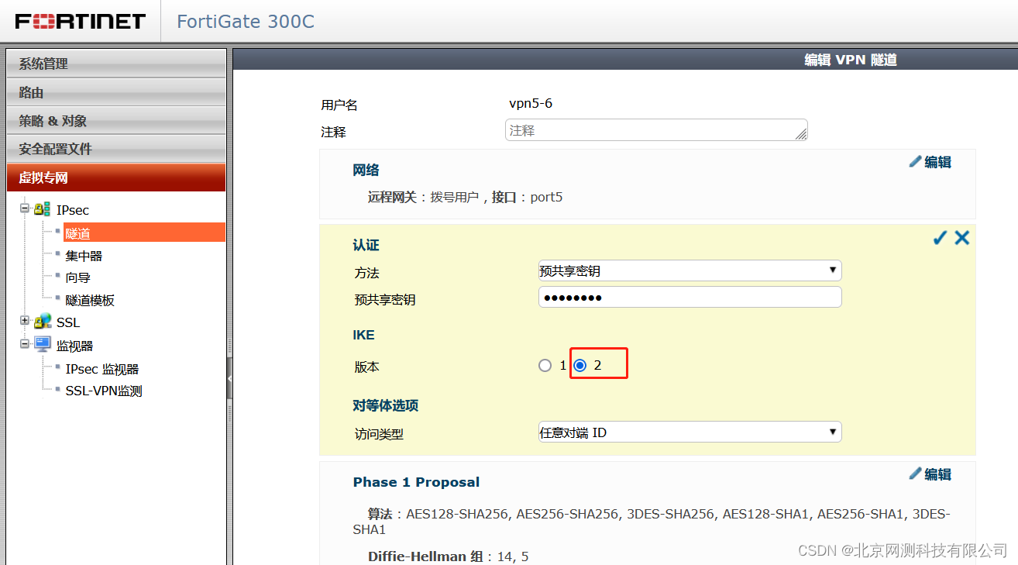Open IPsec 监视器 under 监视器
Viewport: 1018px width, 565px height.
102,369
